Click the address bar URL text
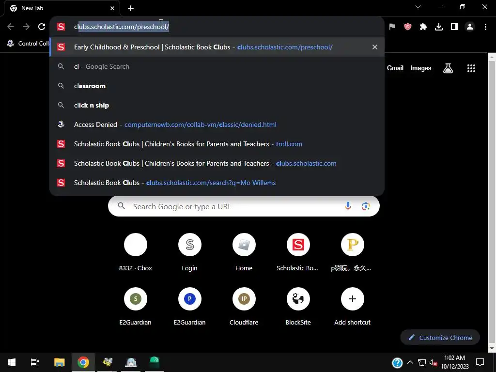Image resolution: width=496 pixels, height=372 pixels. [122, 27]
